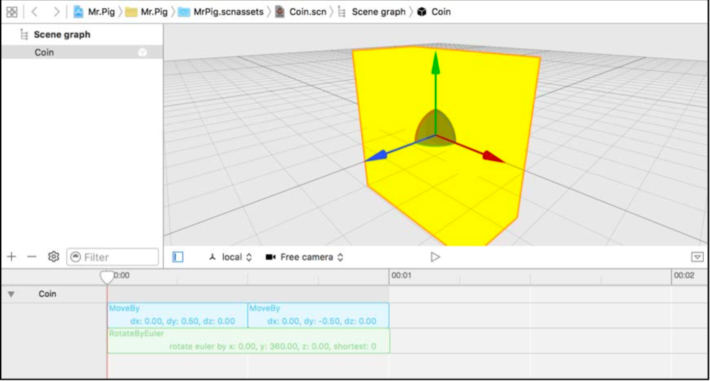The width and height of the screenshot is (710, 381).
Task: Open the Free camera dropdown
Action: tap(304, 257)
